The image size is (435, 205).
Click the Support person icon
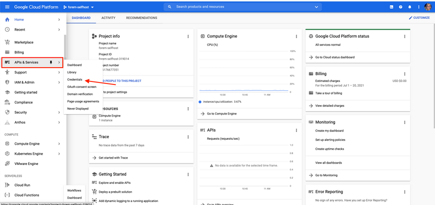click(x=7, y=73)
